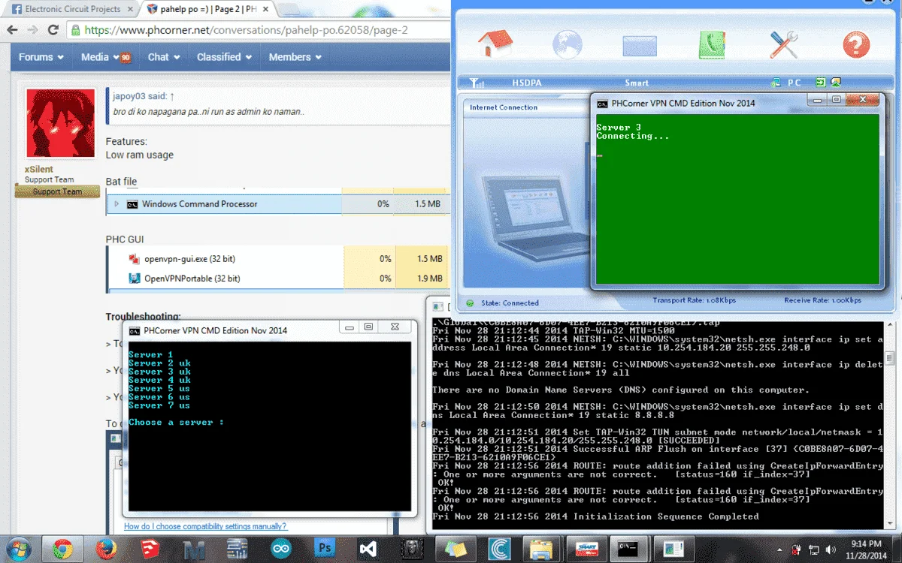This screenshot has width=902, height=563.
Task: Open the globe Internet icon in dashboard
Action: coord(567,44)
